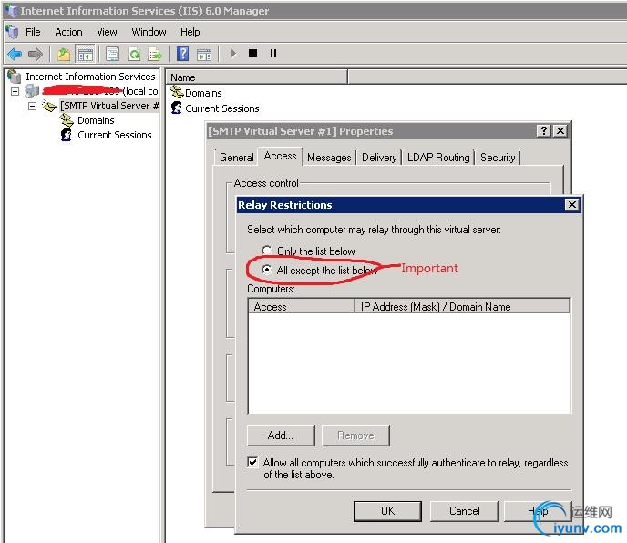Viewport: 627px width, 543px height.
Task: Click the Internet Information Services tree root icon
Action: [15, 76]
